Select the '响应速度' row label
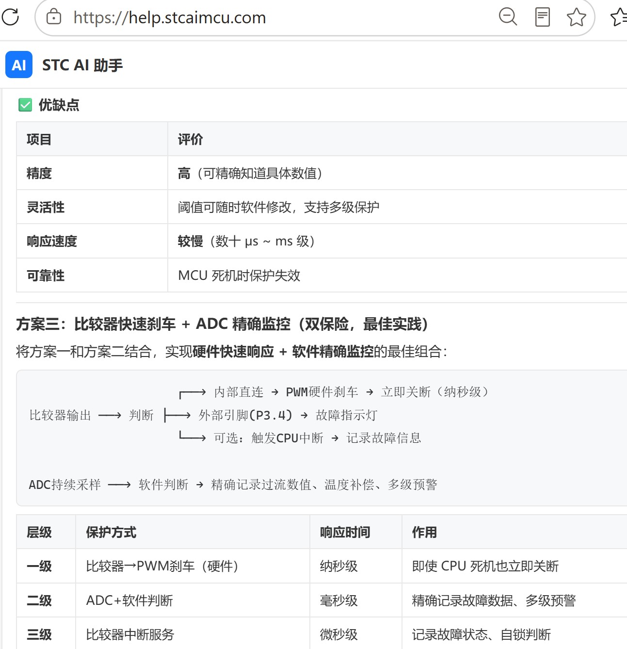Image resolution: width=627 pixels, height=649 pixels. pyautogui.click(x=51, y=241)
